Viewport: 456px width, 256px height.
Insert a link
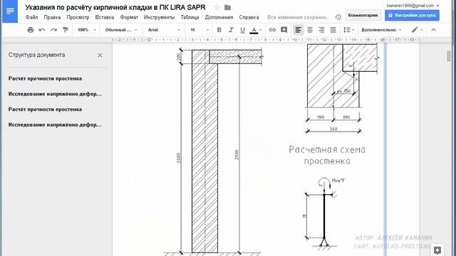coord(272,30)
